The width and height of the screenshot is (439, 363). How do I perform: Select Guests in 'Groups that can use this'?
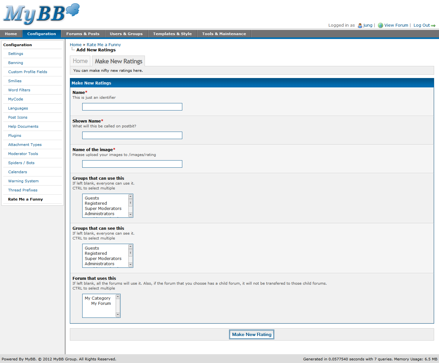pos(92,198)
